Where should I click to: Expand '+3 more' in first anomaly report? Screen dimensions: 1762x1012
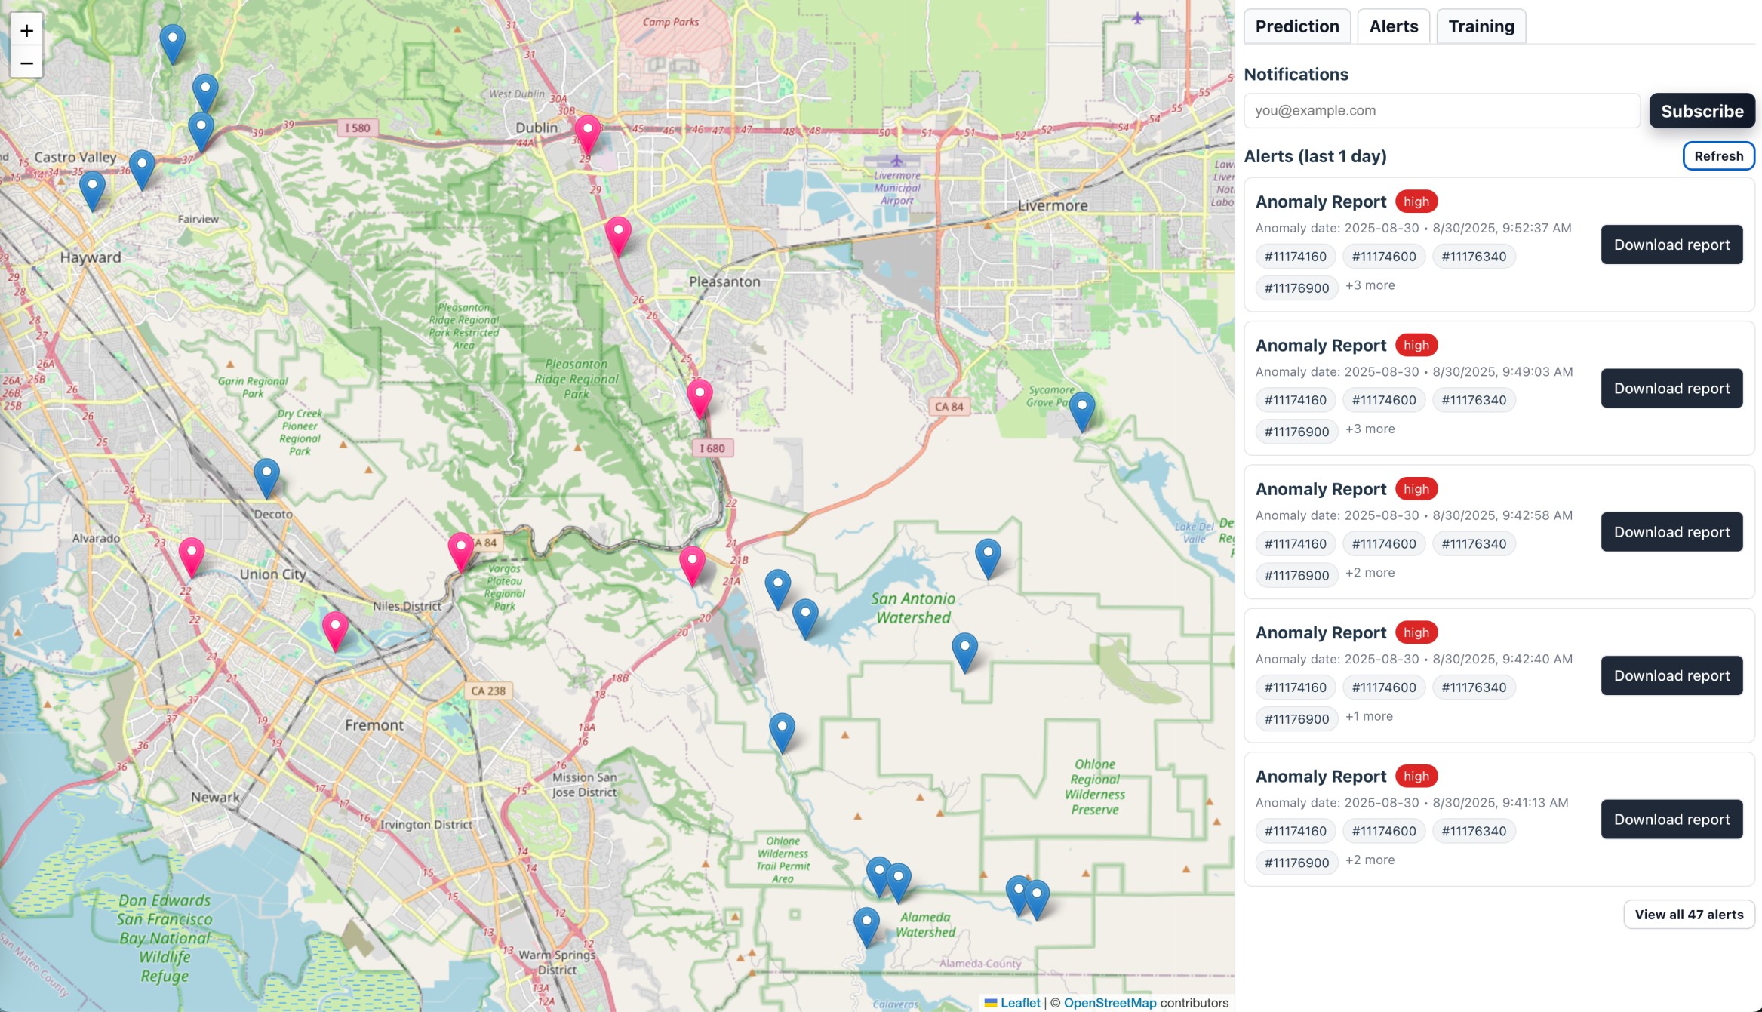click(x=1370, y=285)
